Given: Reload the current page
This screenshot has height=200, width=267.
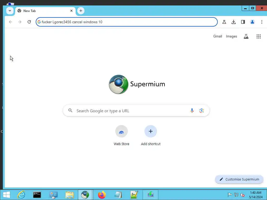Looking at the screenshot, I should (29, 22).
